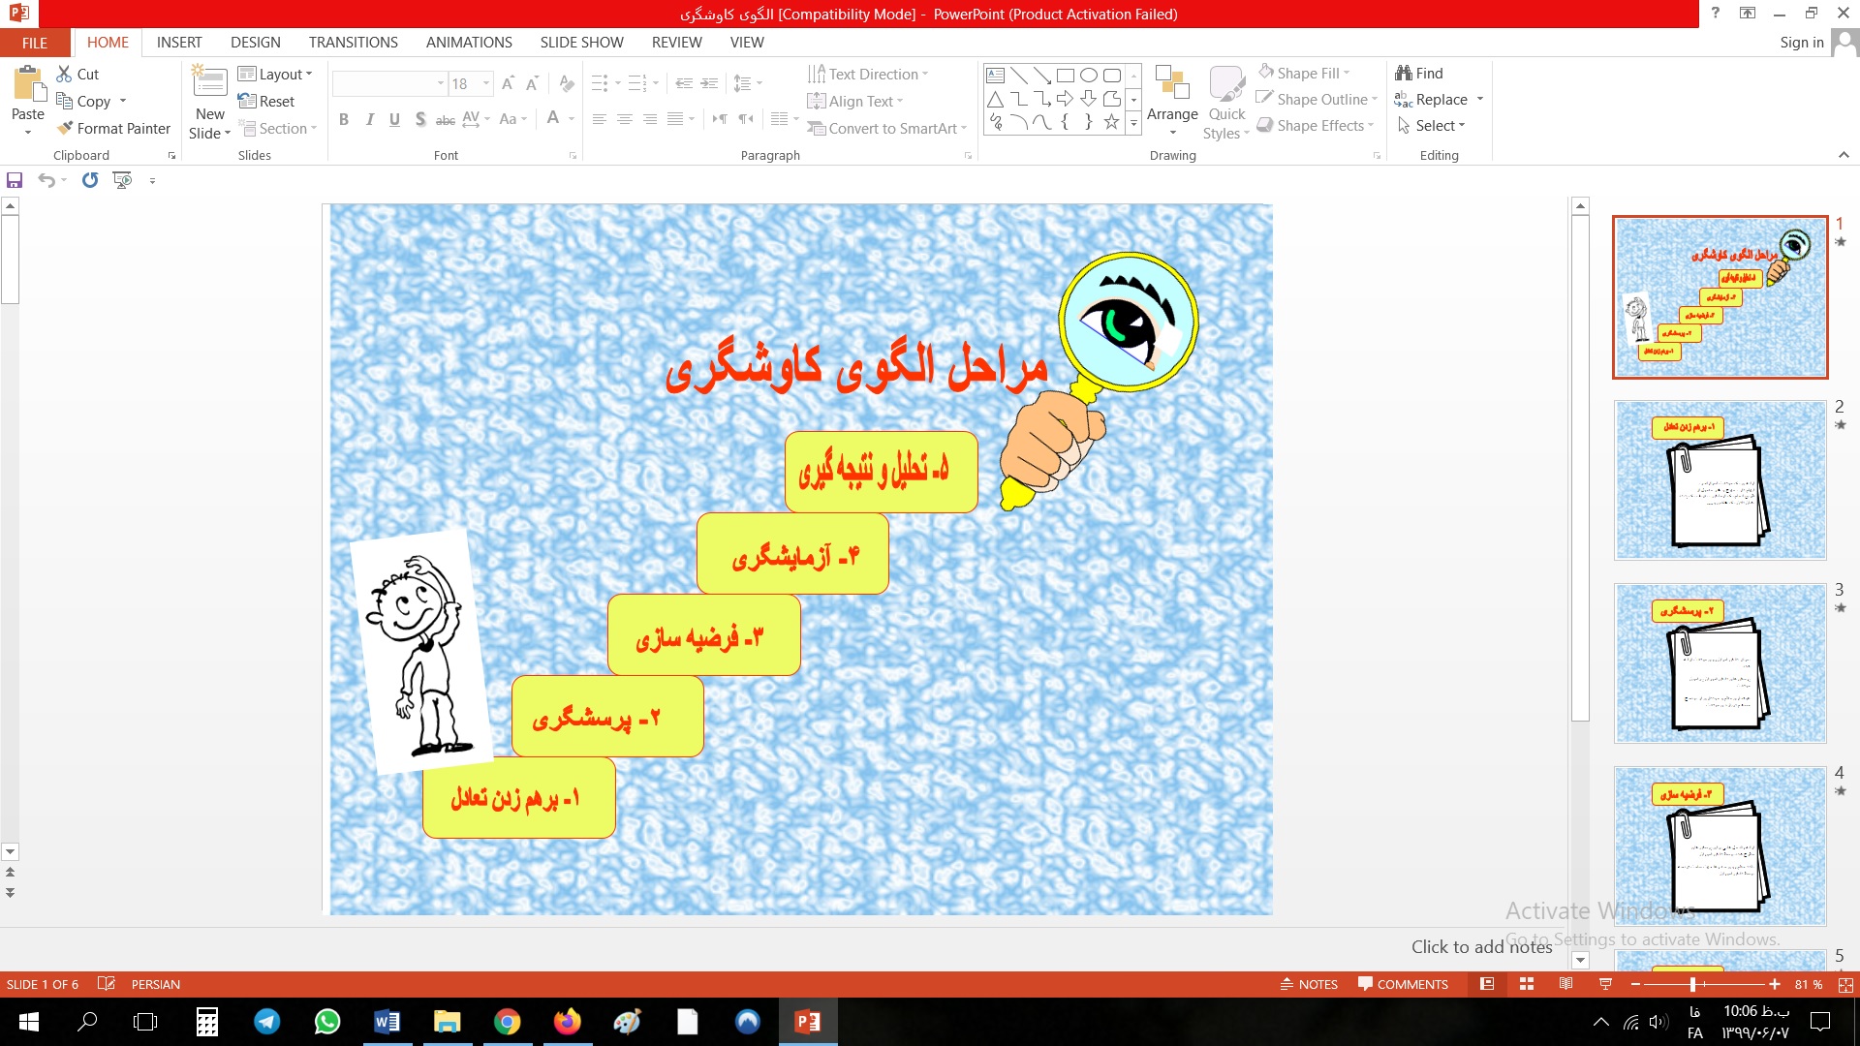Toggle Bold formatting
1860x1046 pixels.
point(344,119)
